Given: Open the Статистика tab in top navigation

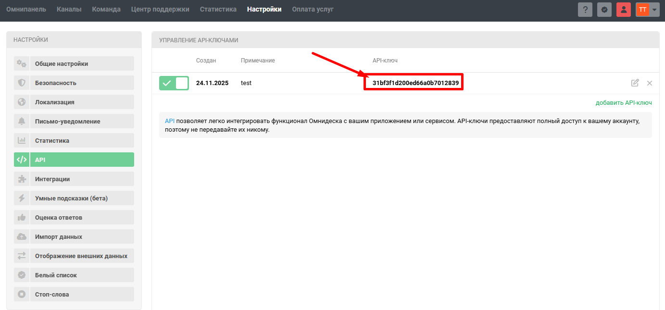Looking at the screenshot, I should (x=218, y=9).
